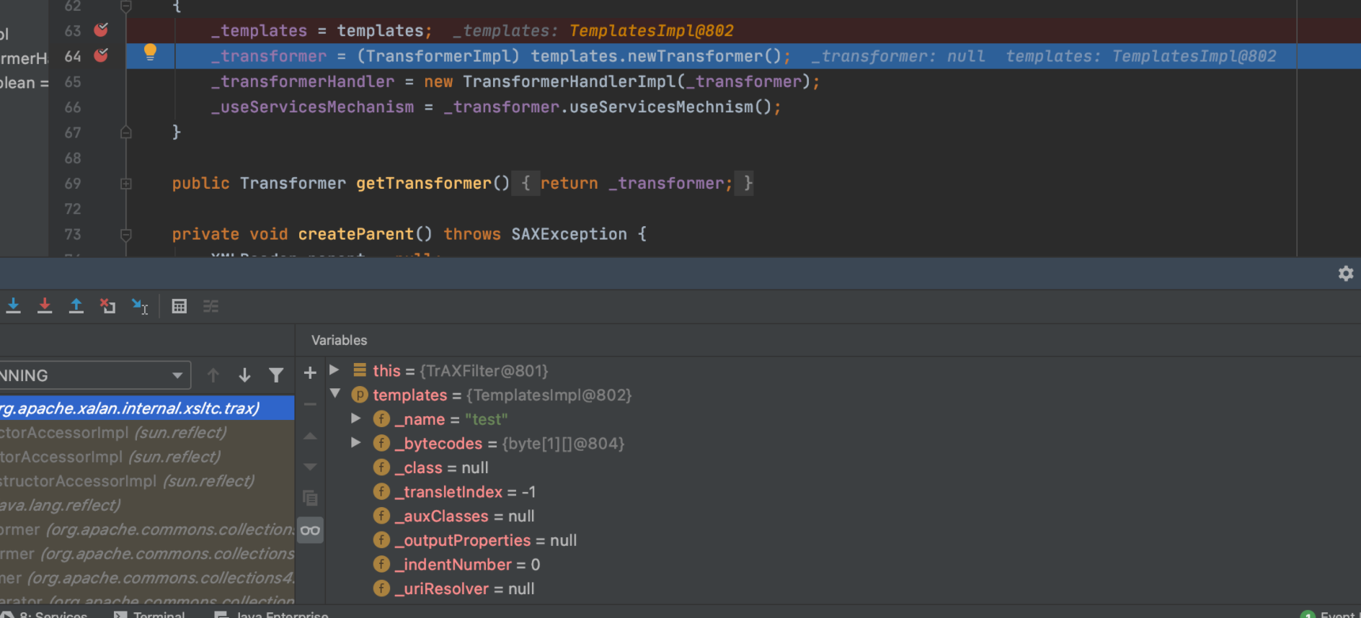
Task: Click the Step Out debugger icon
Action: pyautogui.click(x=76, y=306)
